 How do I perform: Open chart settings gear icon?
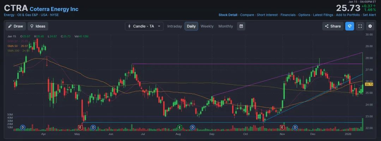coord(370,26)
